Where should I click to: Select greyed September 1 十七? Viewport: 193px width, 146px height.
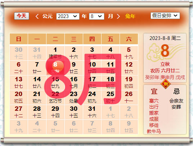[x=111, y=112]
